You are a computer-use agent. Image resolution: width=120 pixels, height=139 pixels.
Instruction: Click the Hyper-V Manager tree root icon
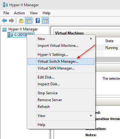[x=4, y=29]
